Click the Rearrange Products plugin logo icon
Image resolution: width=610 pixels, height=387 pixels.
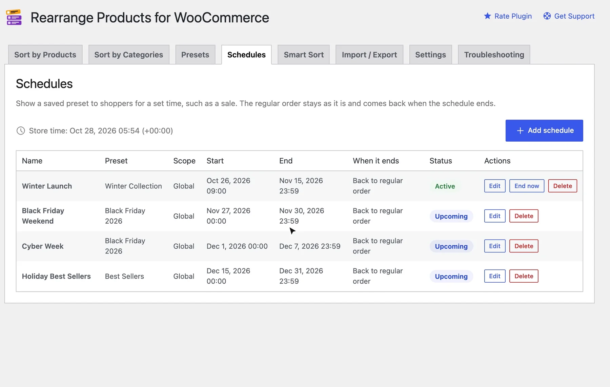[14, 17]
